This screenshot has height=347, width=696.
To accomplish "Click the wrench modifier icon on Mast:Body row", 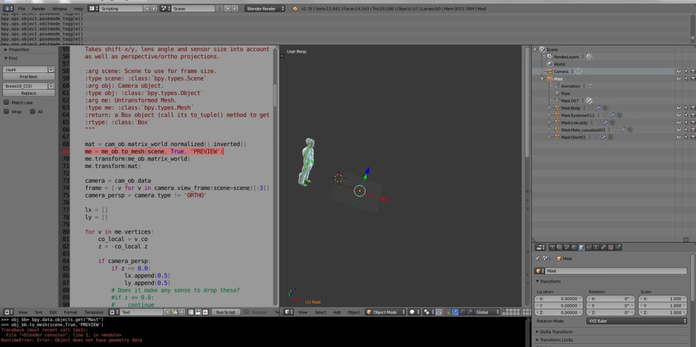I will click(599, 108).
